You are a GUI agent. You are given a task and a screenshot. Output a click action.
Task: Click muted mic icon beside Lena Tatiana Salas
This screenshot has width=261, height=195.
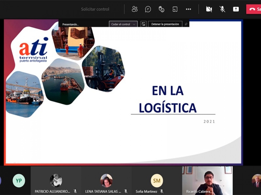[126, 191]
